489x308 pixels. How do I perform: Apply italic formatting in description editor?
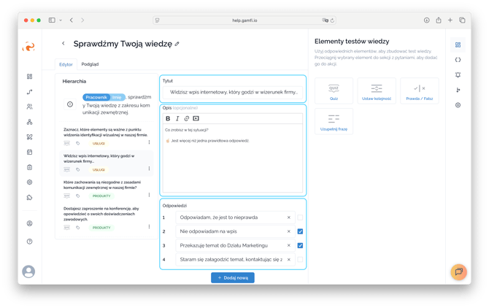click(177, 118)
